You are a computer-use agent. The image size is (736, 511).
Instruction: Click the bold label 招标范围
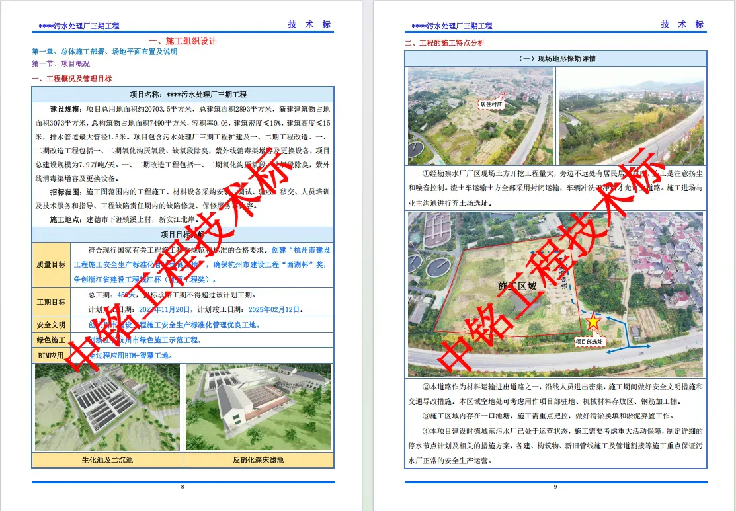(66, 192)
